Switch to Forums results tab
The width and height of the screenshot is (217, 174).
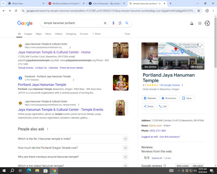click(x=84, y=34)
